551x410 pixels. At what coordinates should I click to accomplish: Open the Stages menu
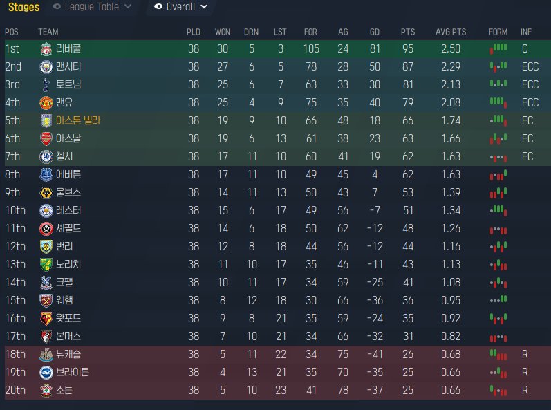pyautogui.click(x=24, y=7)
